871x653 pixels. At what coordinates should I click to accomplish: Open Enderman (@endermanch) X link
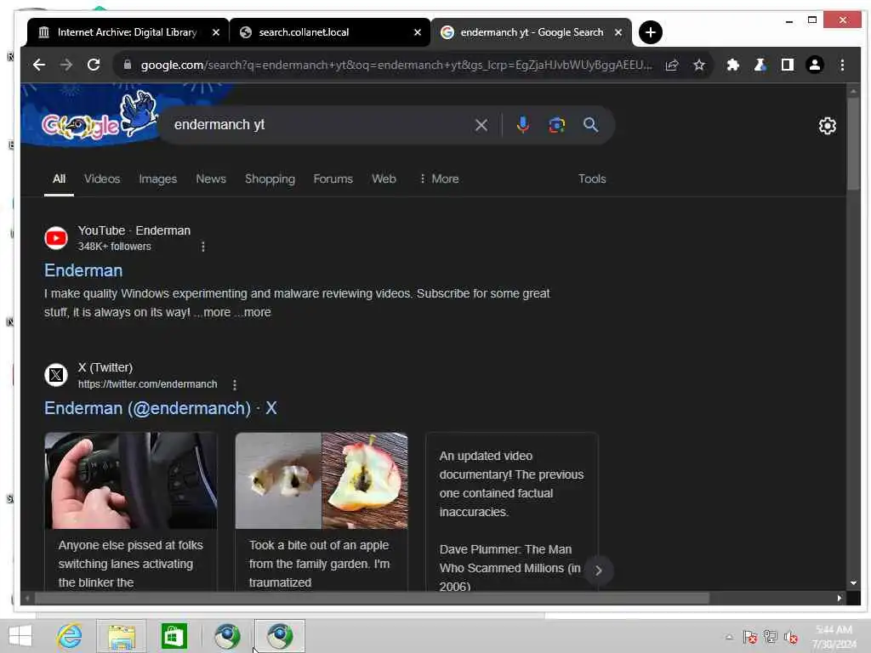[x=161, y=408]
